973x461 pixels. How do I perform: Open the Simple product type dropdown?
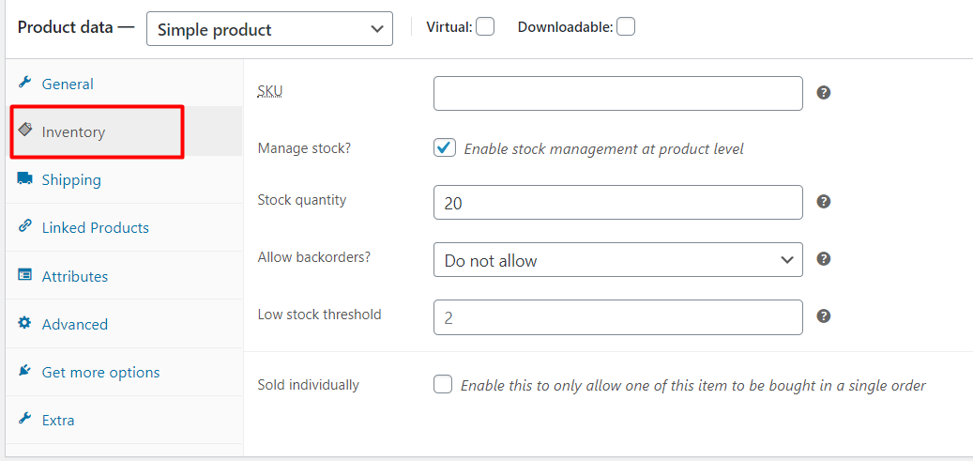(270, 29)
